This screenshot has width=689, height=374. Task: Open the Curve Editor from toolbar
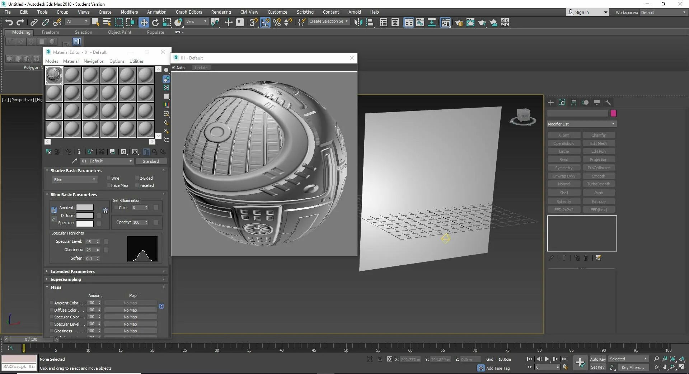pos(420,23)
